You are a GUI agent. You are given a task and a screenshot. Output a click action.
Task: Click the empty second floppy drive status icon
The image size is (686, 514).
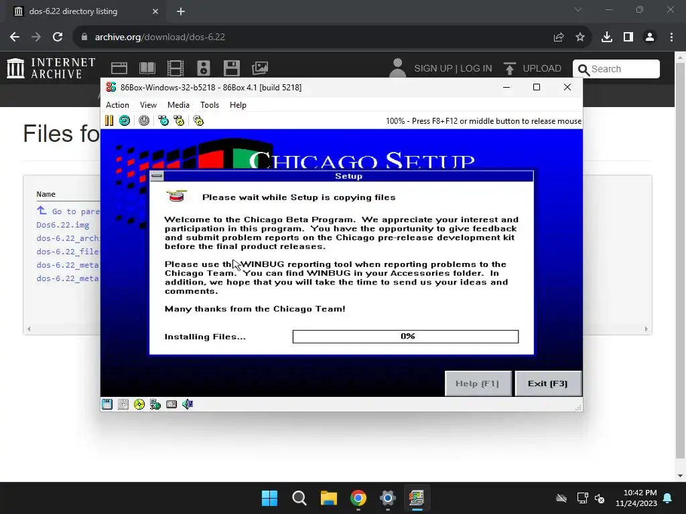pyautogui.click(x=123, y=404)
